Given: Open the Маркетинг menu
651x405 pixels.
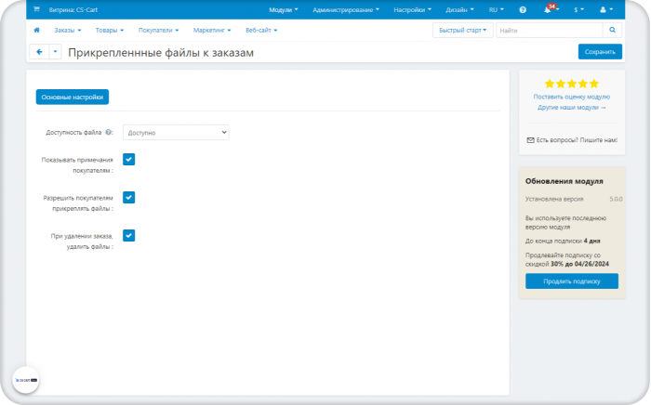Looking at the screenshot, I should [212, 31].
